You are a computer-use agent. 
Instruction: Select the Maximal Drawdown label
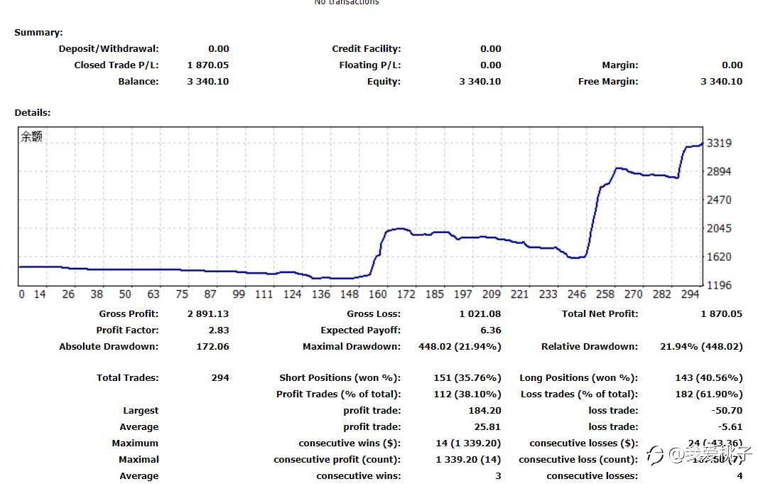(352, 347)
